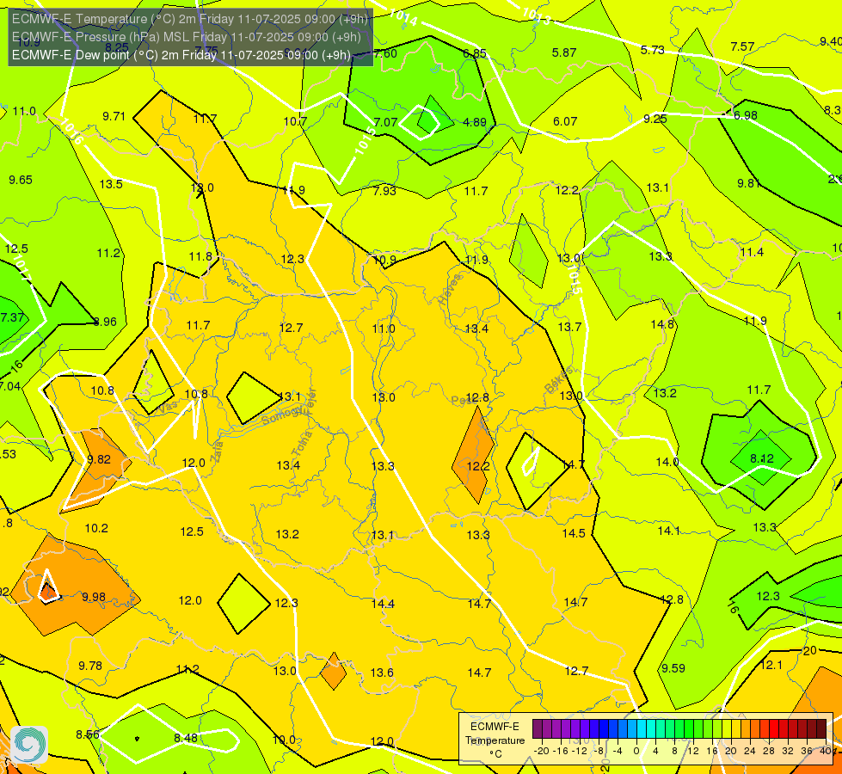
Task: Click the Vas county label
Action: coord(168,408)
